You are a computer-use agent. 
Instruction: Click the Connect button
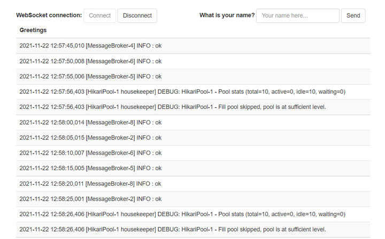tap(99, 15)
